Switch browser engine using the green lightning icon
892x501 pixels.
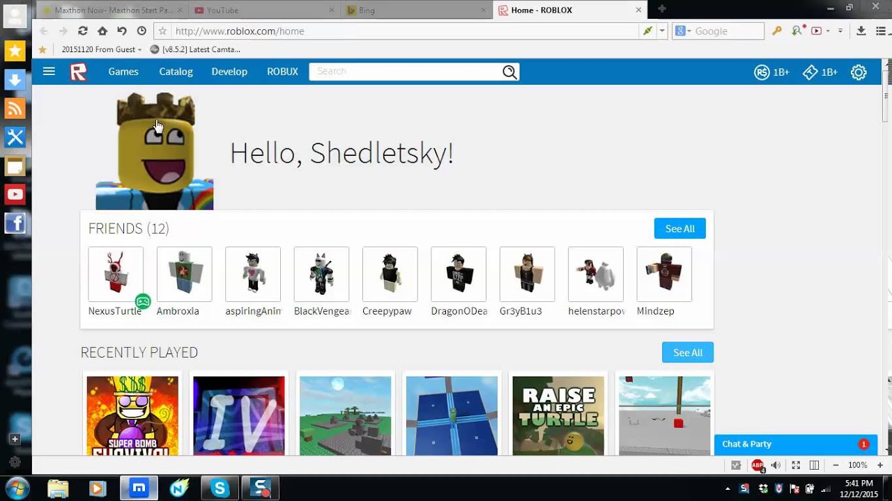(x=647, y=31)
